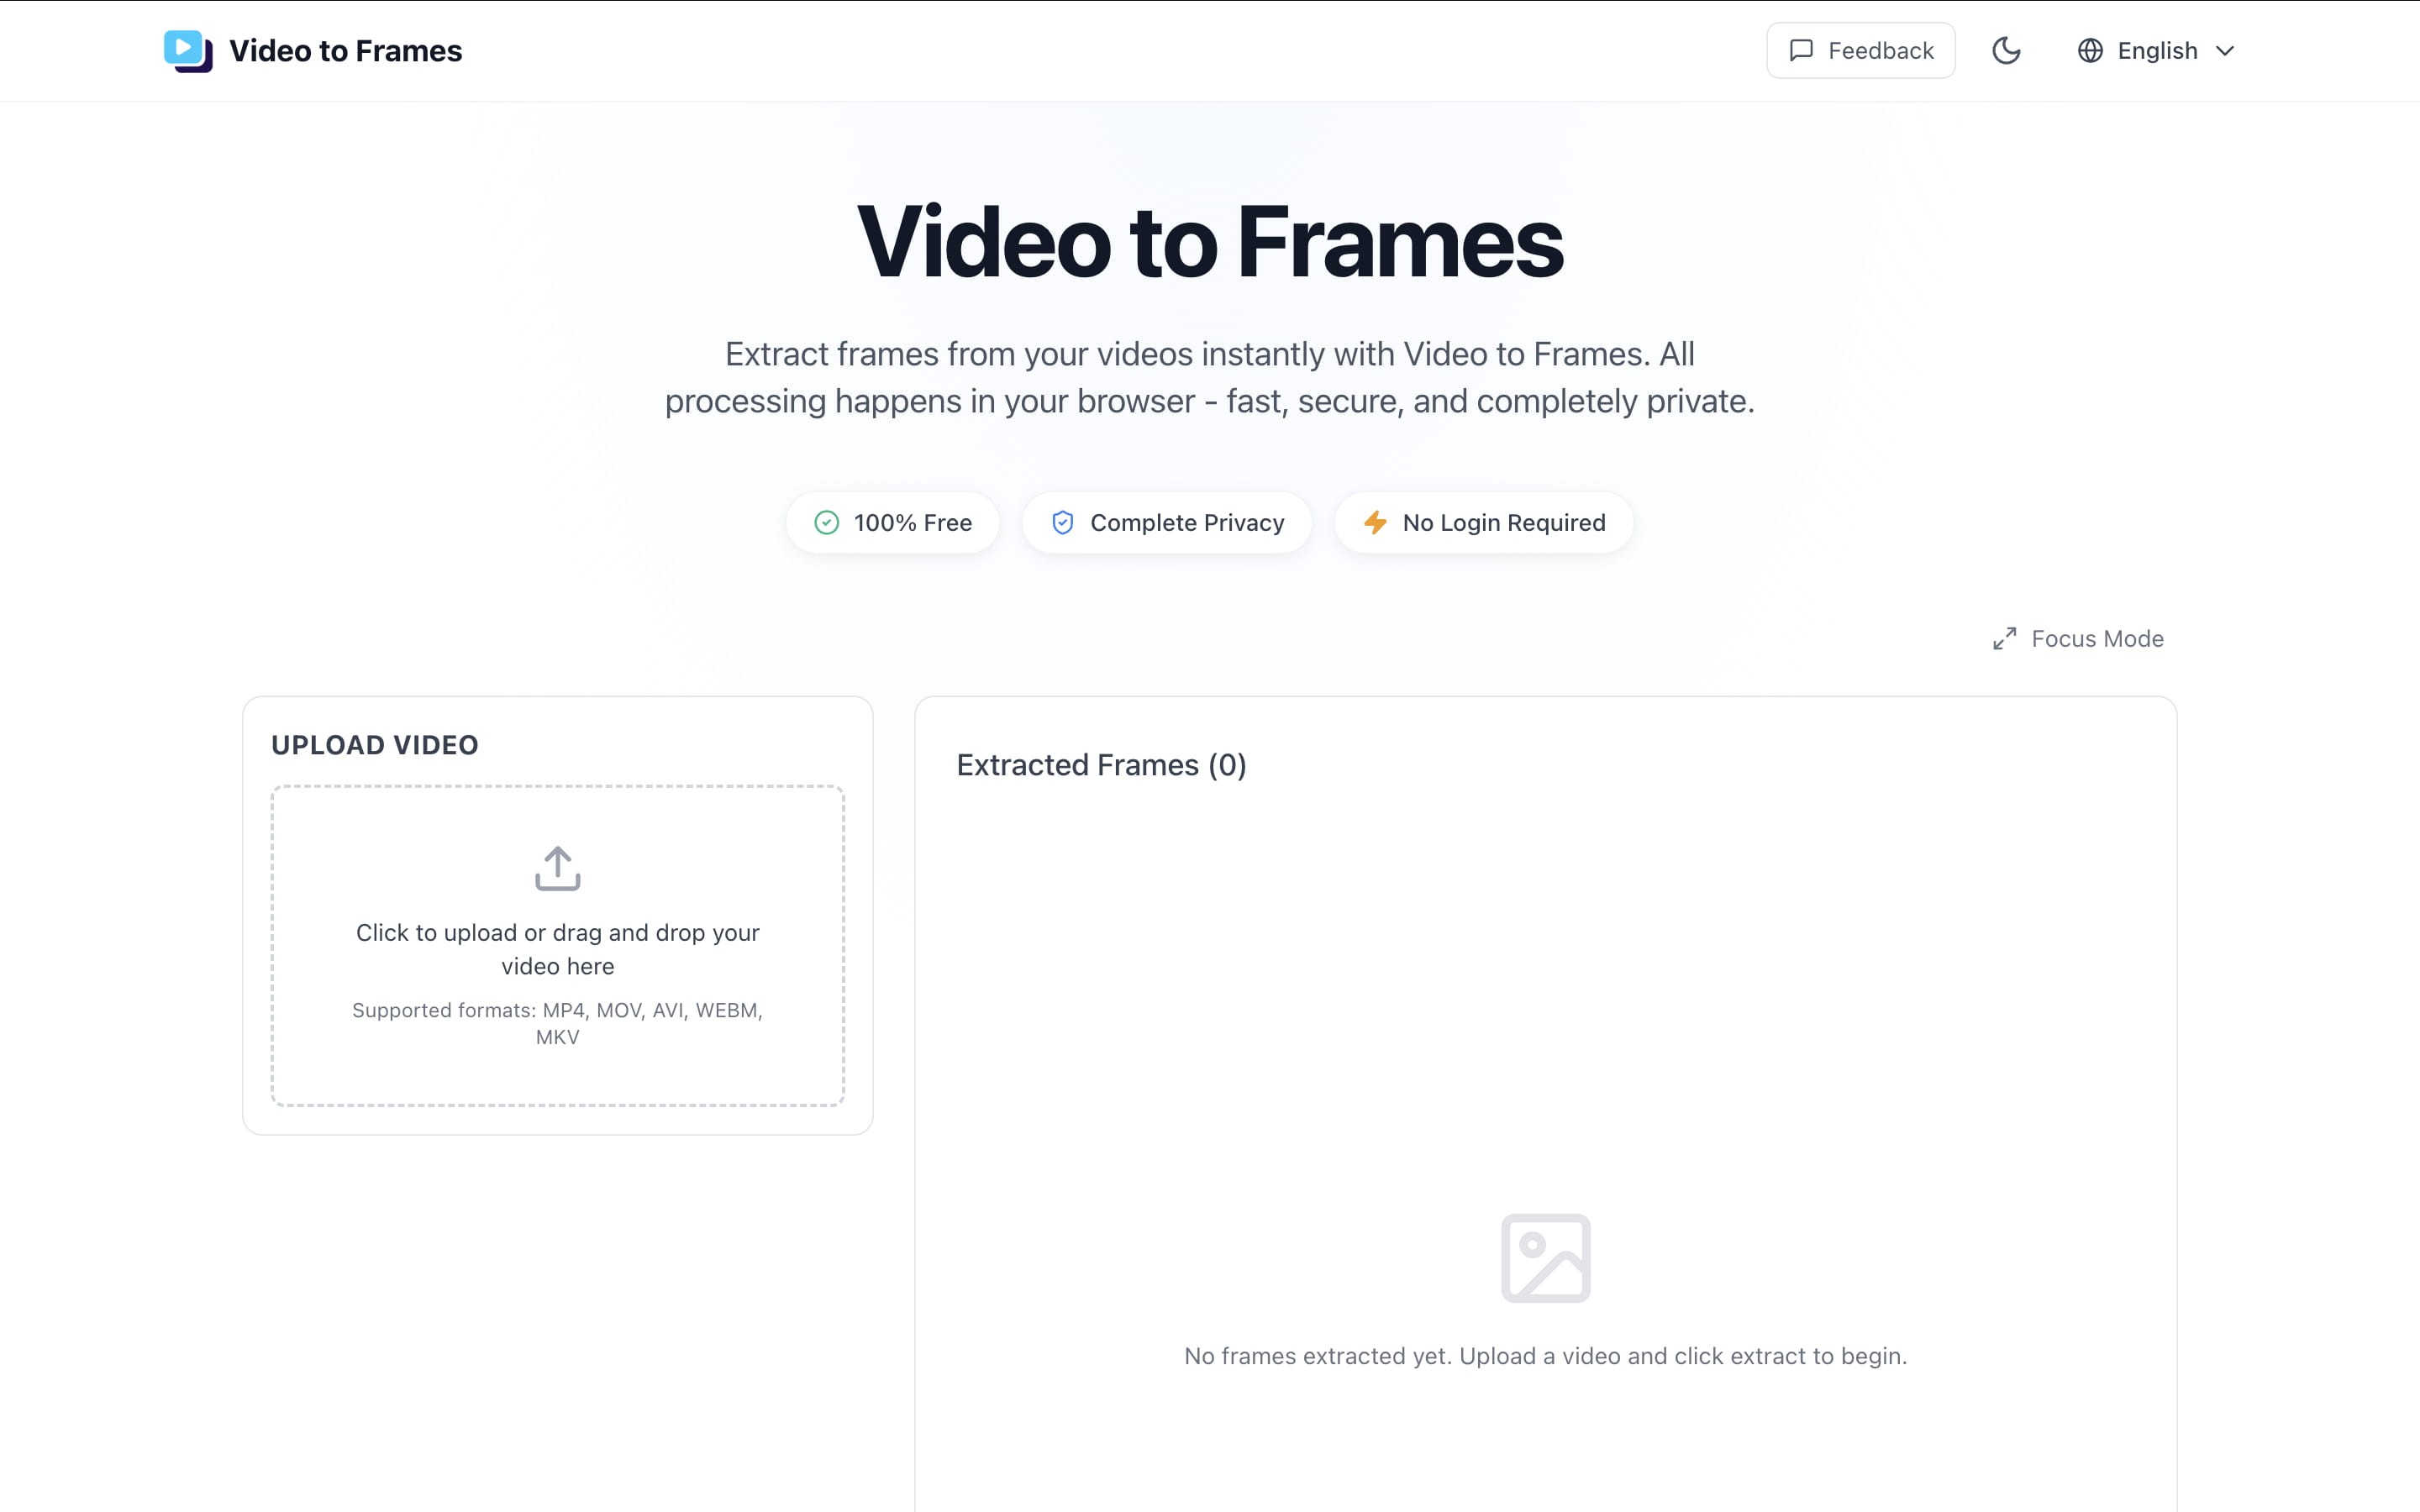Click the Video to Frames logo icon
Screen dimensions: 2420x1512
(x=187, y=51)
